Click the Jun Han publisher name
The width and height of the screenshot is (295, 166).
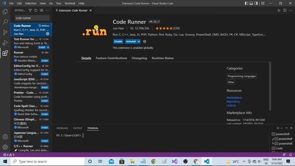(x=118, y=28)
